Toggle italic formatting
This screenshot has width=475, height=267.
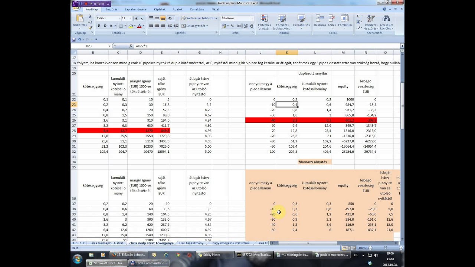tap(105, 26)
